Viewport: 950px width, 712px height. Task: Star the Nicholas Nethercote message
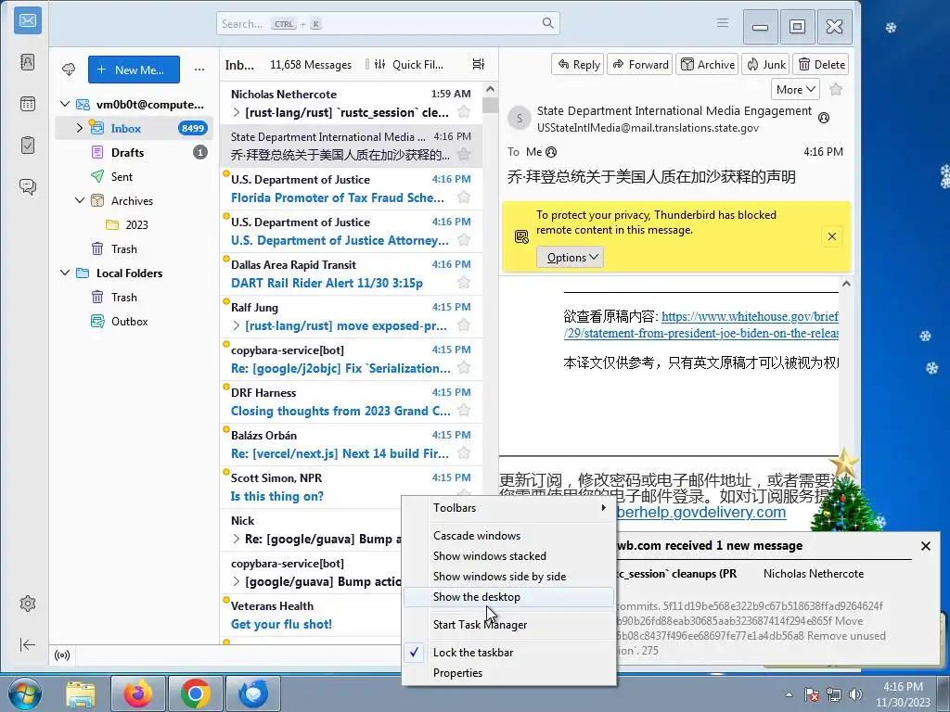464,111
